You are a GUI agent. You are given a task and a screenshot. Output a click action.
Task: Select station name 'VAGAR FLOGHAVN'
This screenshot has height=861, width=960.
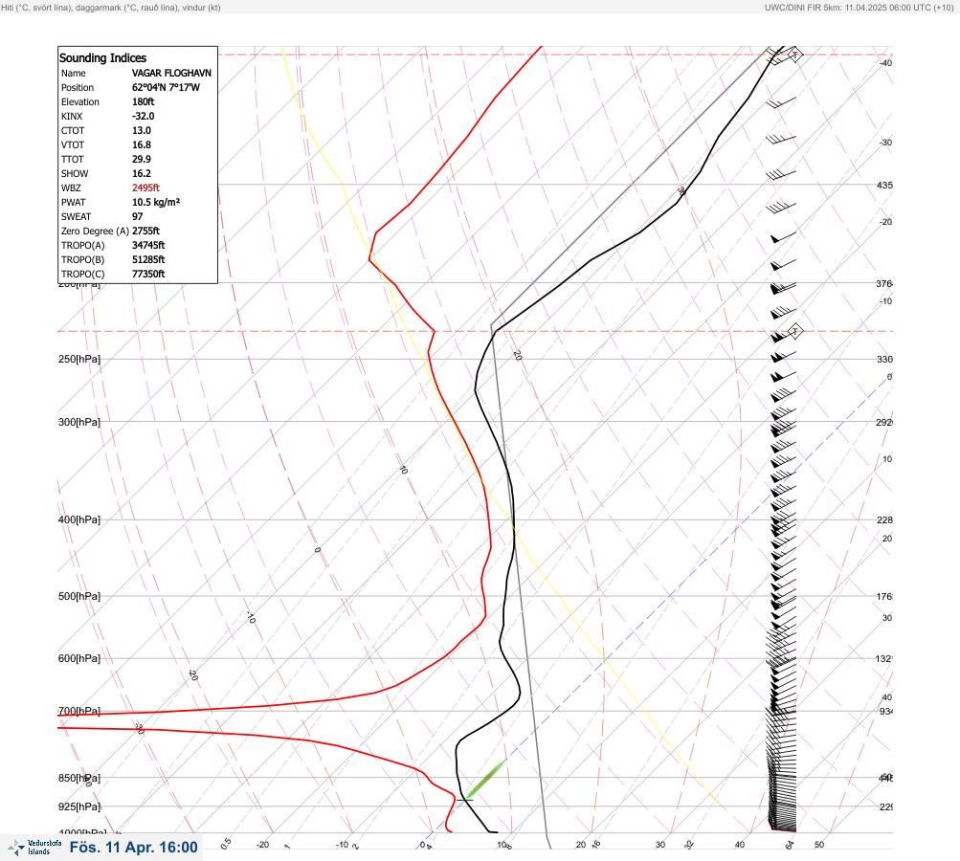pyautogui.click(x=171, y=73)
